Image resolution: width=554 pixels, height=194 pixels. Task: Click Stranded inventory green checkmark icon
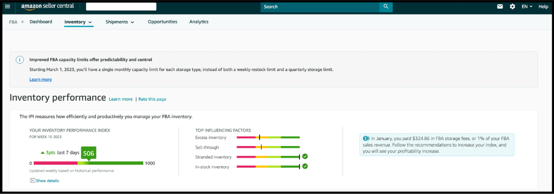click(305, 156)
